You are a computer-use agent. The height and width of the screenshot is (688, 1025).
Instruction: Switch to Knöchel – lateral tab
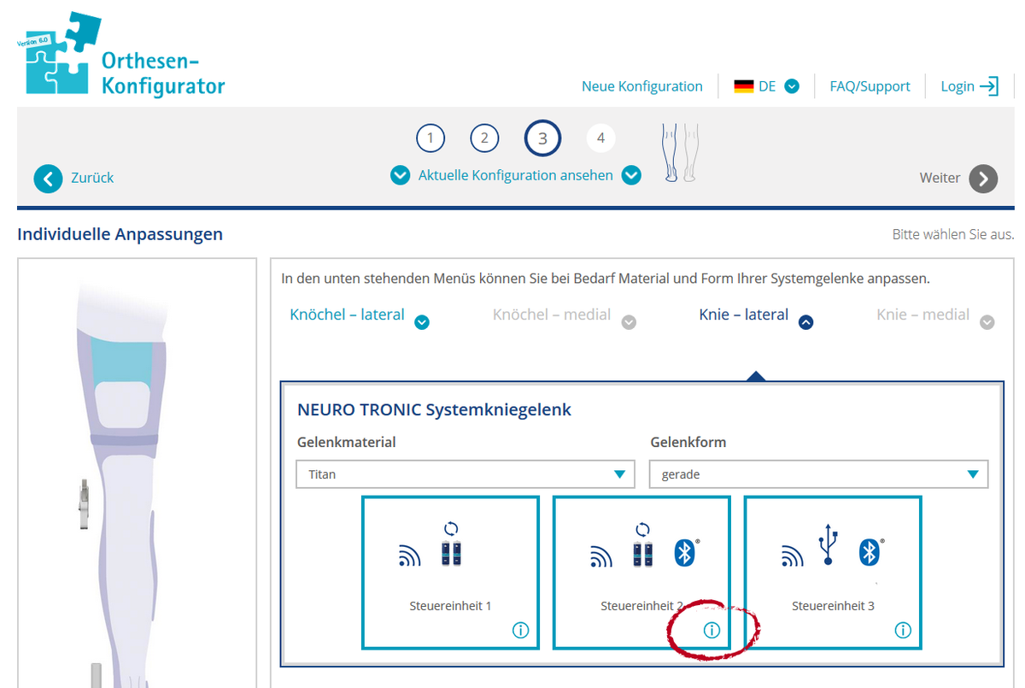click(x=347, y=315)
